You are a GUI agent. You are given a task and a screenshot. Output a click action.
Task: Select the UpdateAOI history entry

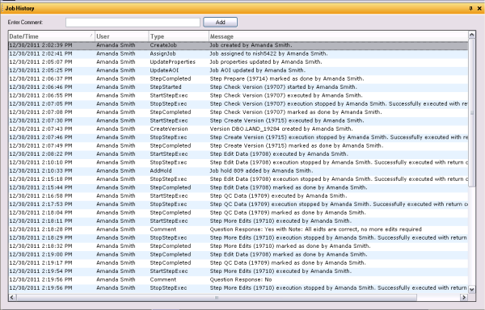[x=238, y=70]
